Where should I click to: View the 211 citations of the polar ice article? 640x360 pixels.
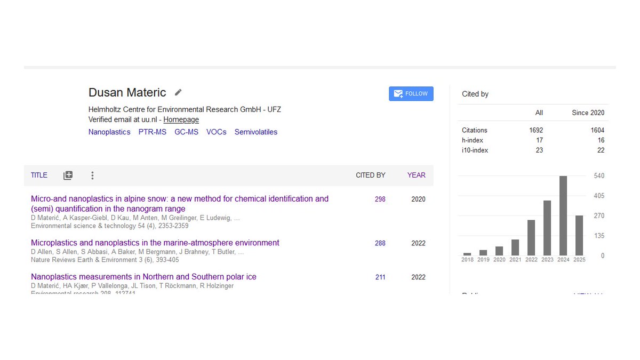[x=380, y=277]
